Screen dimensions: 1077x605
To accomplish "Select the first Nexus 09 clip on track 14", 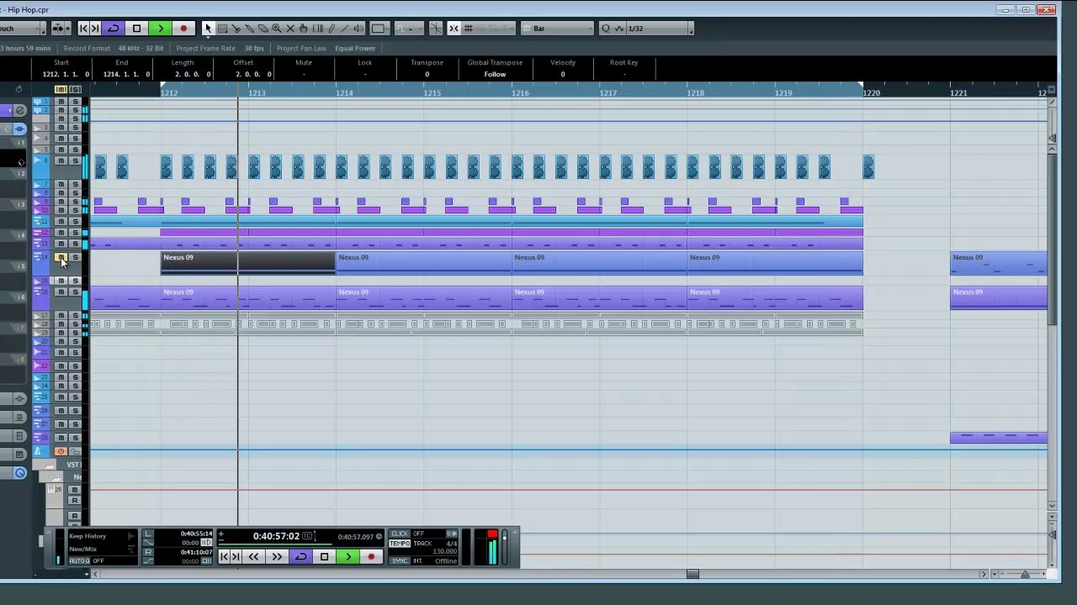I will click(x=248, y=263).
